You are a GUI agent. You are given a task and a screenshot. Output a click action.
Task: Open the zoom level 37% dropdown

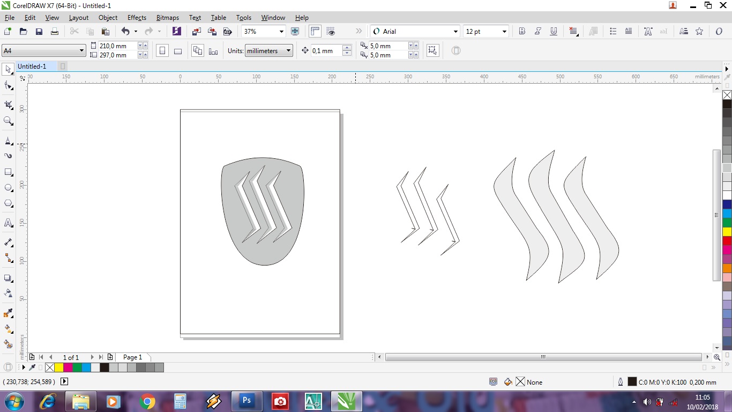tap(280, 32)
